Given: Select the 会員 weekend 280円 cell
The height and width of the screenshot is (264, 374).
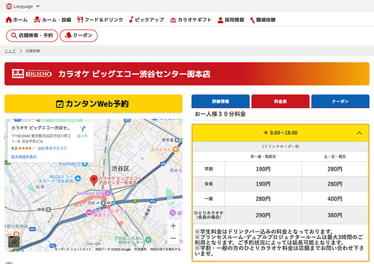Looking at the screenshot, I should tap(335, 184).
